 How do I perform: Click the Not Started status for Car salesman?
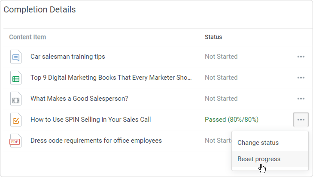pyautogui.click(x=221, y=57)
